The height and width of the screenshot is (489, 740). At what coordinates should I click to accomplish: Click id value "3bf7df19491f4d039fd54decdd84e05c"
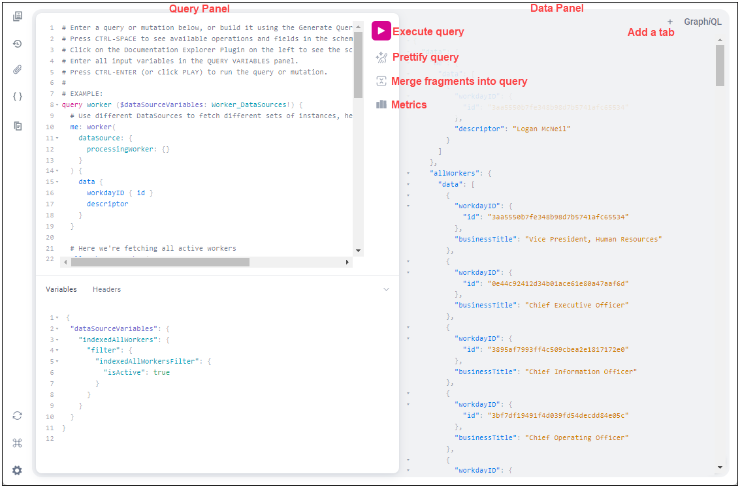pyautogui.click(x=558, y=415)
